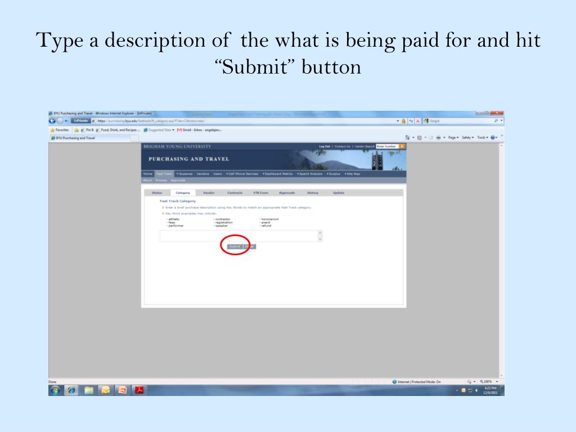The width and height of the screenshot is (576, 432).
Task: Click the description box scroll down arrow
Action: (x=320, y=240)
